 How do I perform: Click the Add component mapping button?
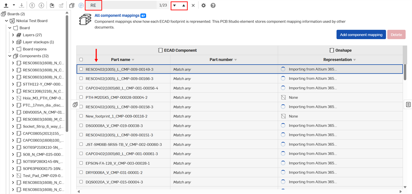(x=361, y=35)
